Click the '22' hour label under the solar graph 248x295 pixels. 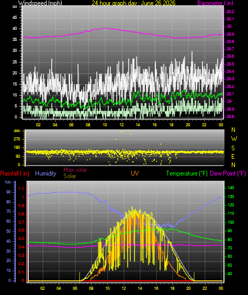pos(205,288)
